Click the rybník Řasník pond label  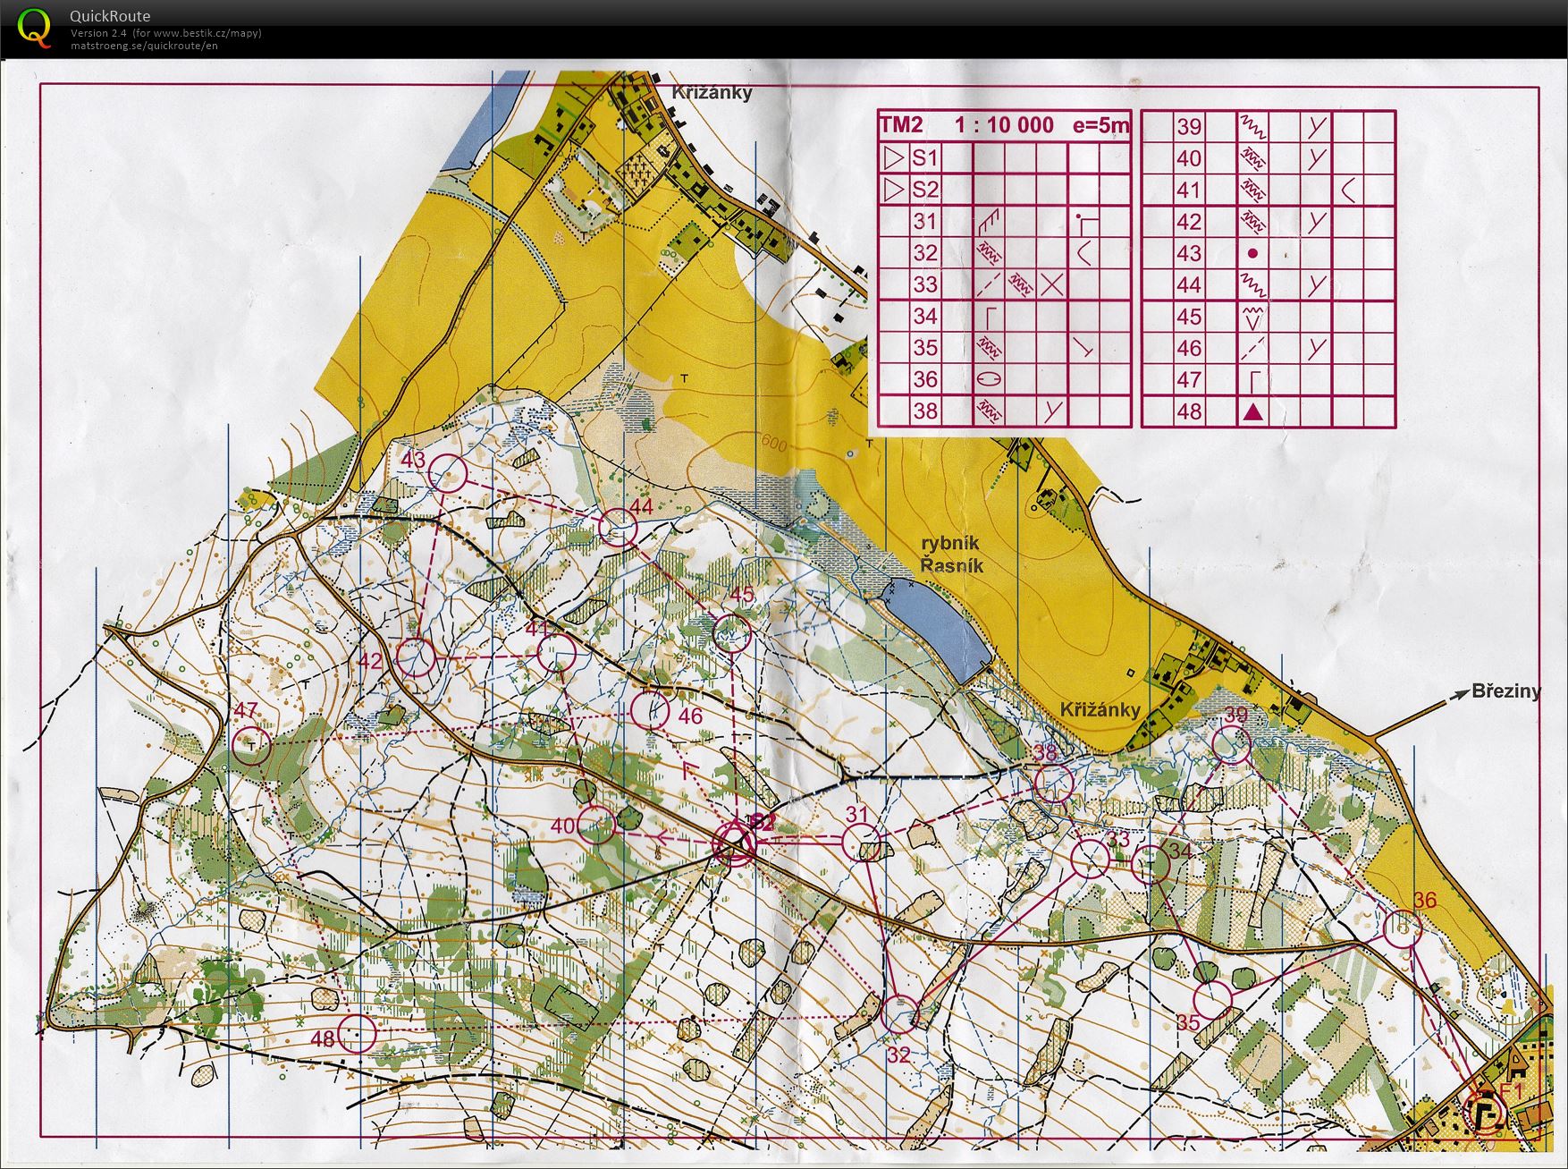coord(951,554)
